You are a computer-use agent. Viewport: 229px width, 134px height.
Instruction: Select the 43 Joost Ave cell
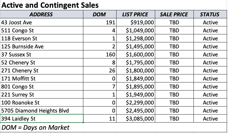pyautogui.click(x=42, y=22)
